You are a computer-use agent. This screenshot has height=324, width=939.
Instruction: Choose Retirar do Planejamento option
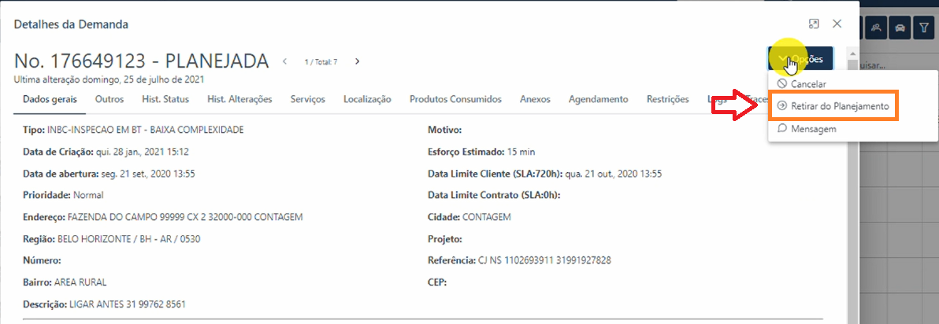coord(833,106)
